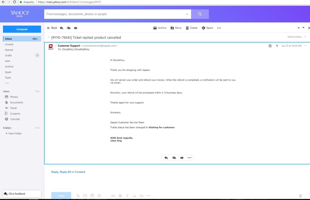Reload the page in browser
Image resolution: width=310 pixels, height=200 pixels.
click(x=14, y=2)
